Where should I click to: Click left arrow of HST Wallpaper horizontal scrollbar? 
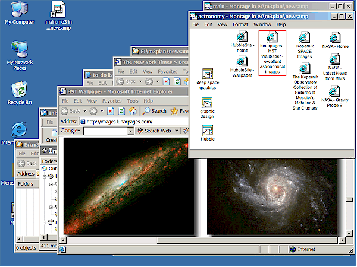tap(64, 240)
